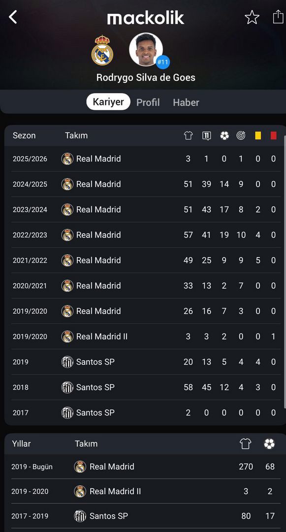The width and height of the screenshot is (286, 532).
Task: Tap the assists target icon header
Action: (241, 135)
